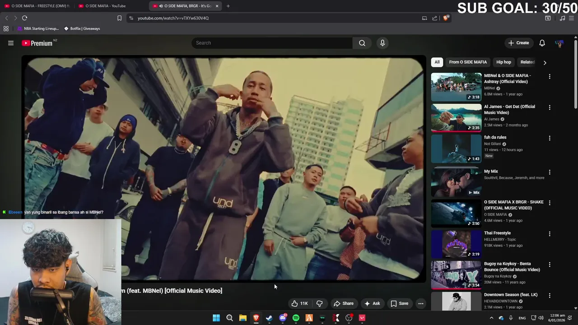Screen dimensions: 578x325
Task: Save video to playlist
Action: click(400, 303)
